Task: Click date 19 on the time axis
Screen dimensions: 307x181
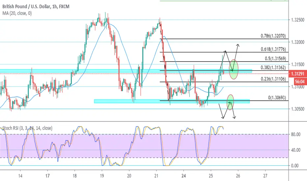Action: click(101, 176)
